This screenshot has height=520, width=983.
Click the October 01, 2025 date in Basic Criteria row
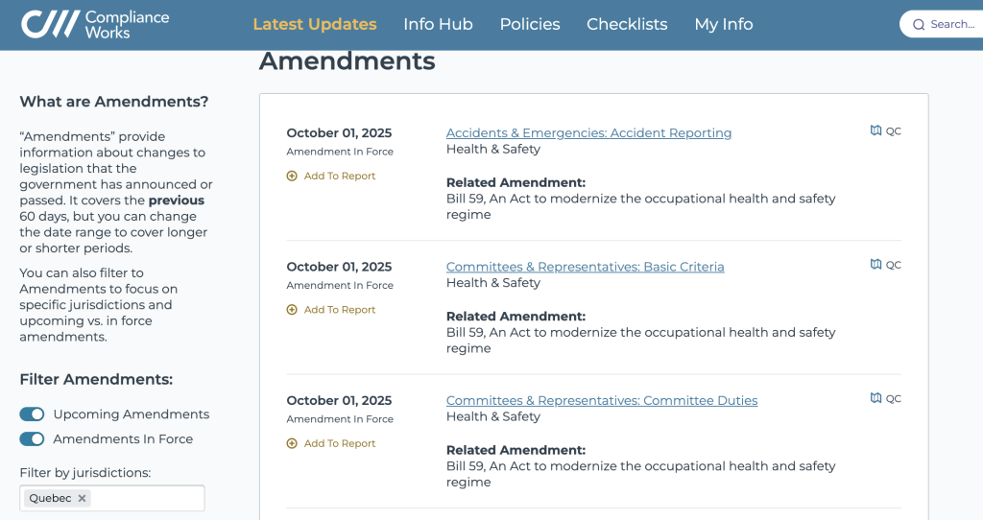339,267
